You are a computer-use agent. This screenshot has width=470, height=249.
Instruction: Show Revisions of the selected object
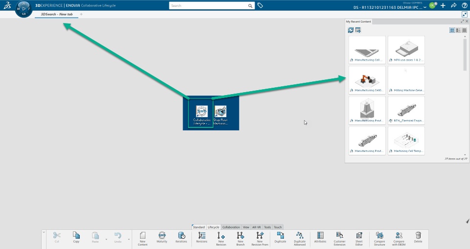coord(202,237)
